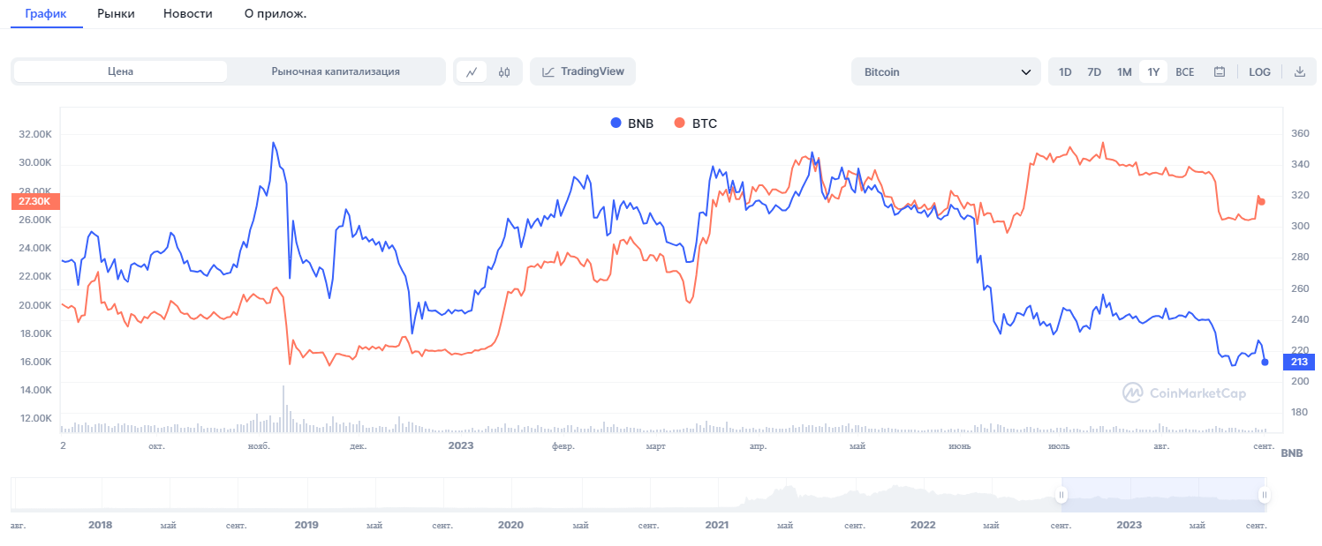Open the Новости tab
This screenshot has width=1322, height=546.
click(x=188, y=14)
